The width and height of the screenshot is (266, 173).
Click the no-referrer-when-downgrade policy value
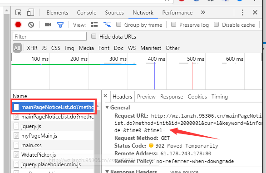tap(195, 161)
